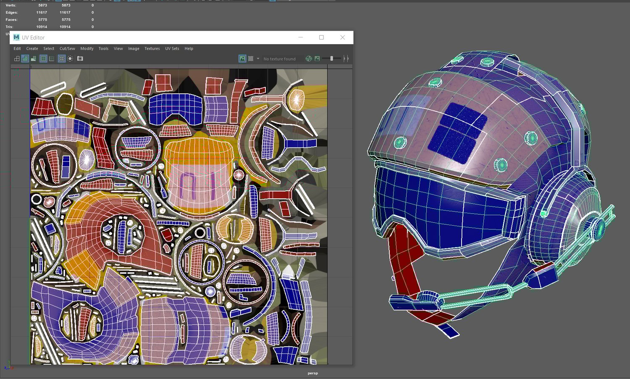This screenshot has width=630, height=379.
Task: Expand the collapsed toolbar section arrows
Action: coord(346,59)
